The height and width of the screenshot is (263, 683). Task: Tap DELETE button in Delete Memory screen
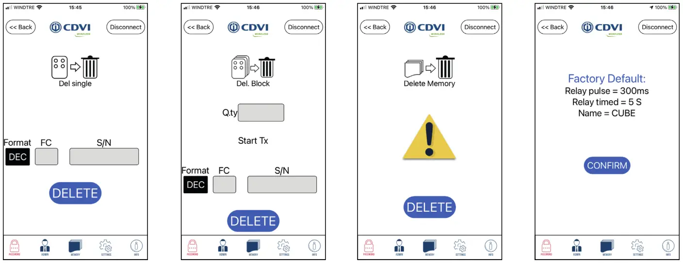click(429, 207)
